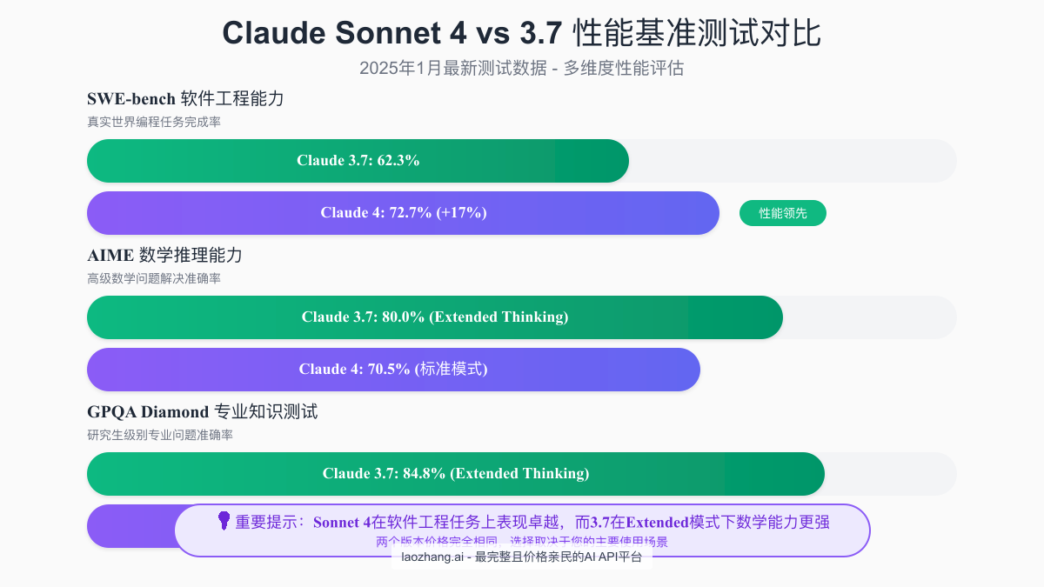Click the laozhang.ai watermark label
Viewport: 1044px width, 587px height.
pyautogui.click(x=521, y=557)
